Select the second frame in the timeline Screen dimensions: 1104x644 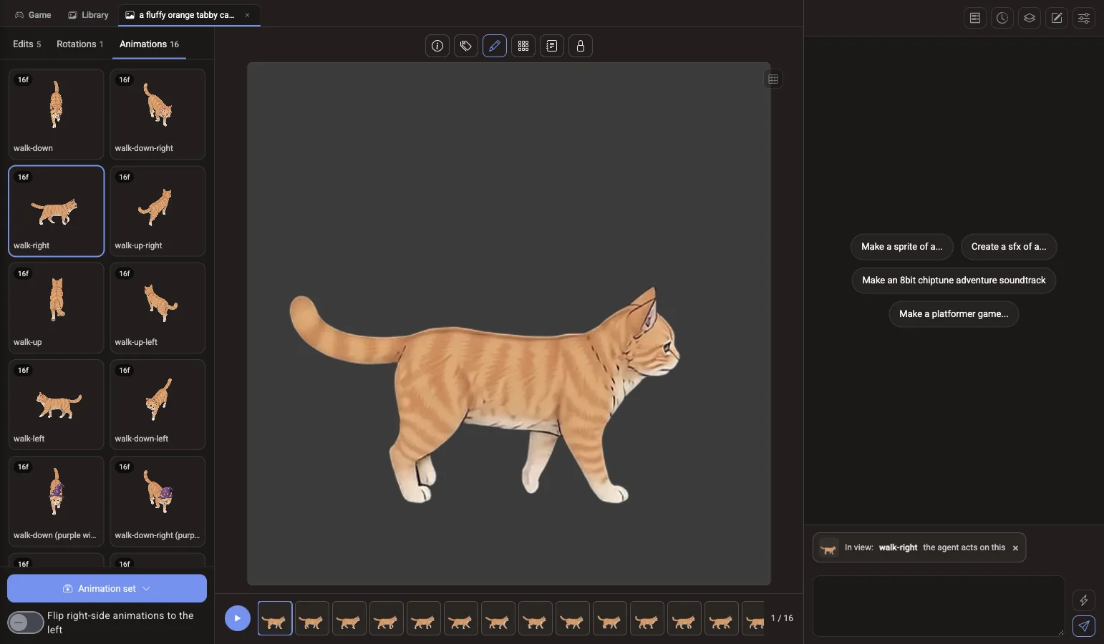[x=312, y=619]
